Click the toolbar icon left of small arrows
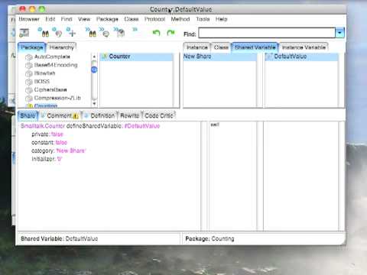 [x=119, y=33]
